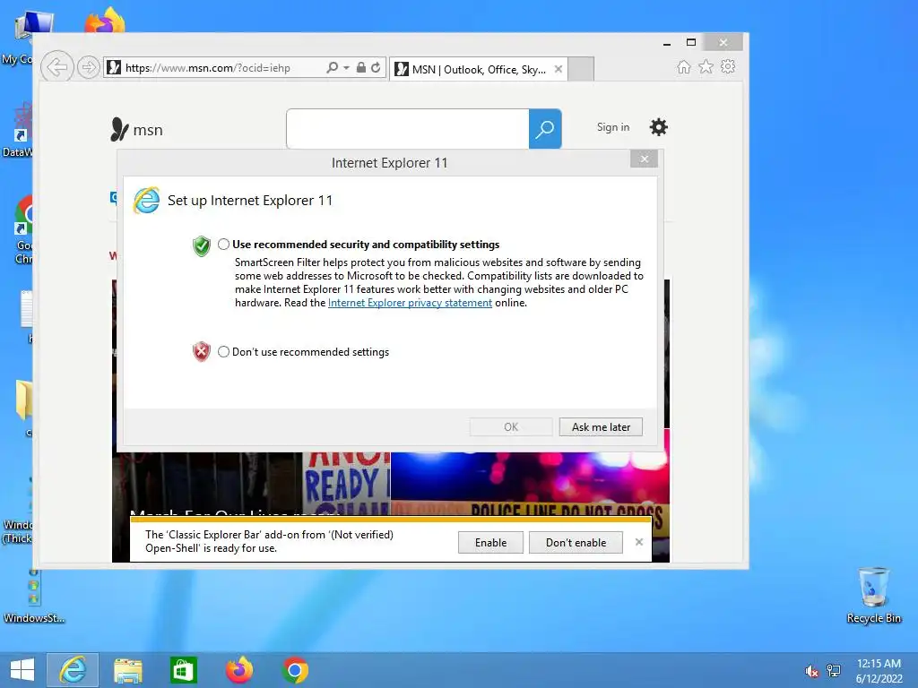Dismiss the add-on notification bar
Viewport: 918px width, 688px height.
(638, 542)
